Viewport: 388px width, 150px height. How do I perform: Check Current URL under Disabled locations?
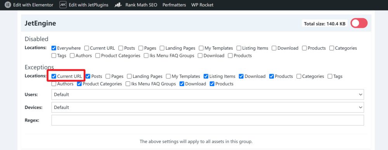(x=87, y=48)
